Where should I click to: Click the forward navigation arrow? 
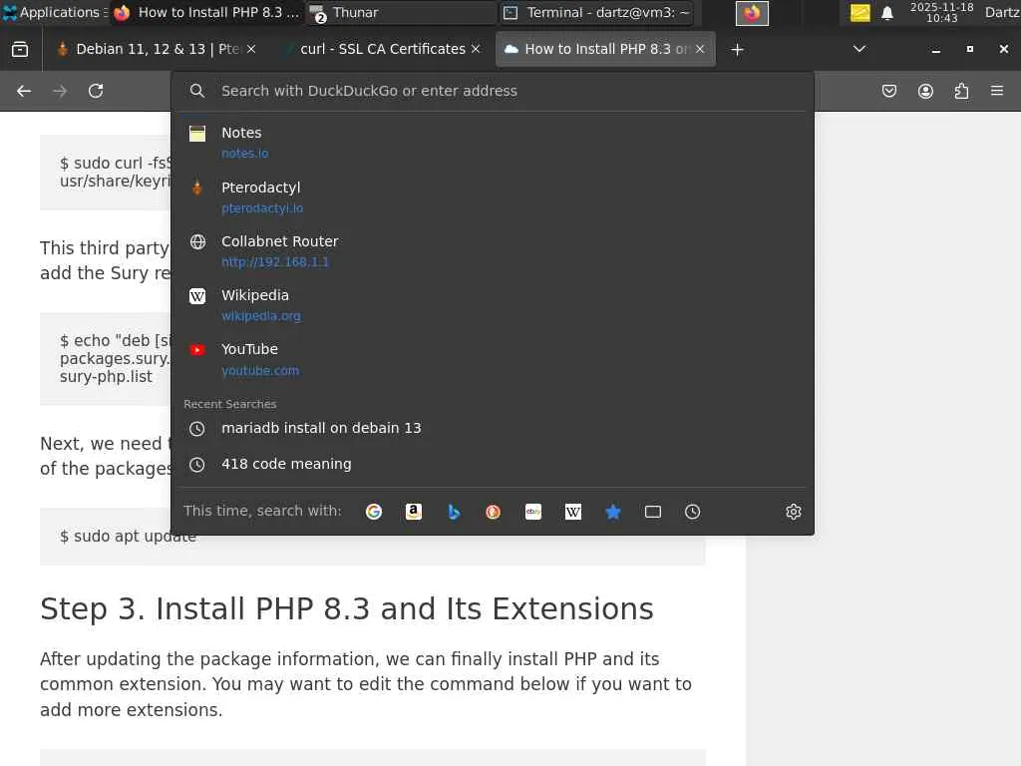tap(60, 91)
